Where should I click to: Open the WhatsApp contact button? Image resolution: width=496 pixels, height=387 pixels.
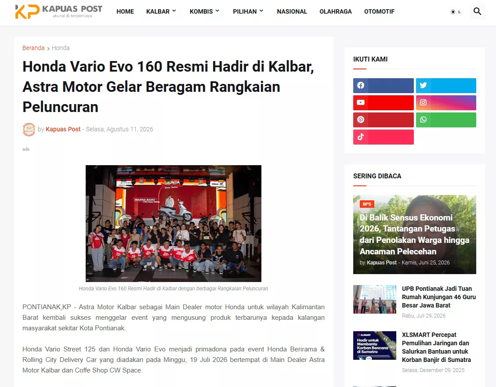[x=446, y=119]
